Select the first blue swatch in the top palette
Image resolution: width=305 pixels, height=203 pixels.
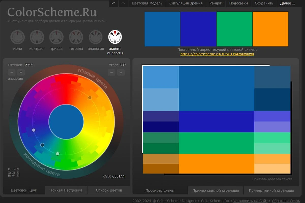coord(162,29)
